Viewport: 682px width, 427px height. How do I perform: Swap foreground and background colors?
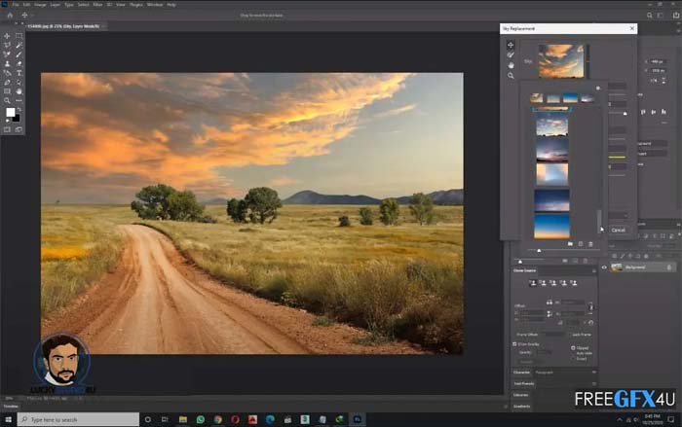(19, 110)
